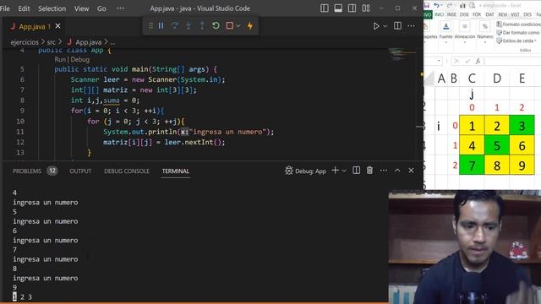Viewport: 541px width, 304px height.
Task: Show more menu bar items ellipsis
Action: [x=120, y=8]
